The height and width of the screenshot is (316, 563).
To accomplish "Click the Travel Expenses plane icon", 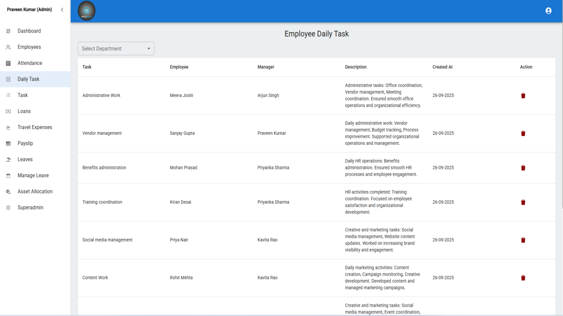I will point(8,127).
